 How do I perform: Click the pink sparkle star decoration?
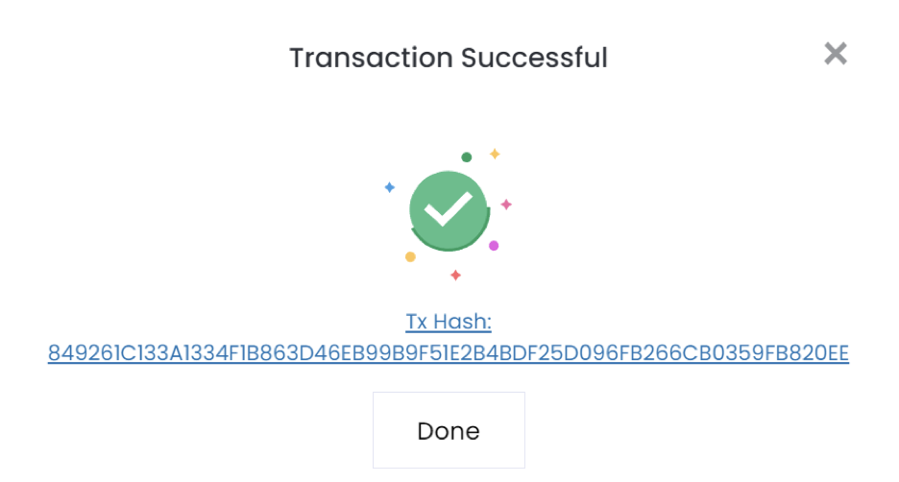(x=506, y=205)
